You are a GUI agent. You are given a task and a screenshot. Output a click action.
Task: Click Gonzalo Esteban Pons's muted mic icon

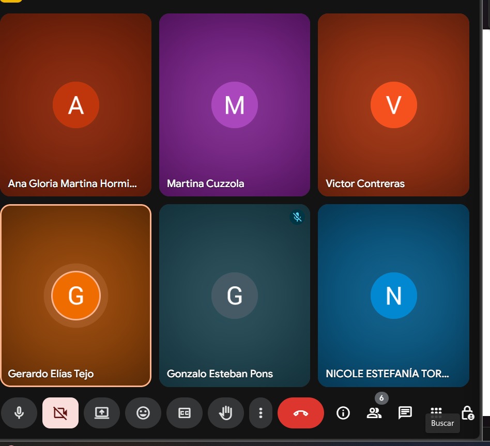(297, 217)
